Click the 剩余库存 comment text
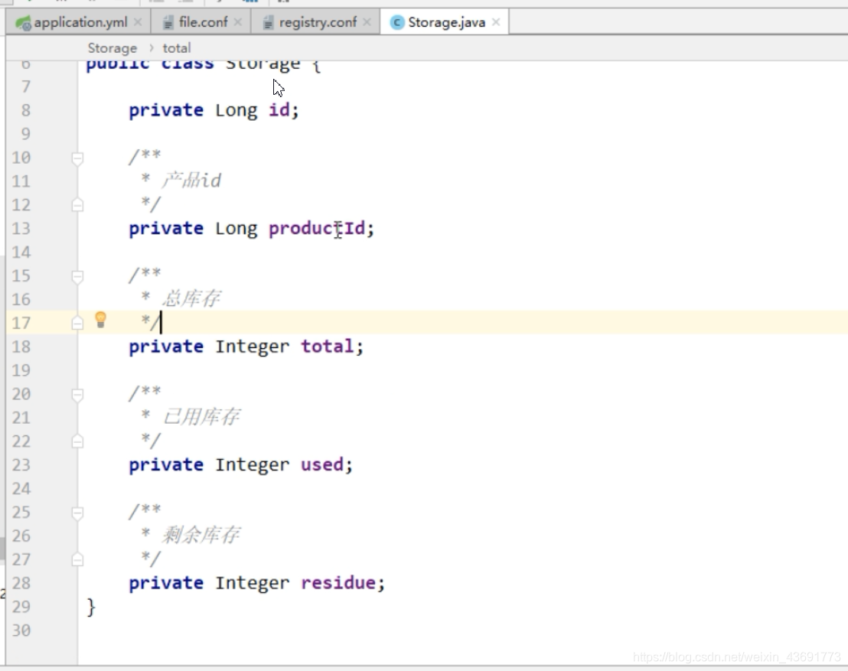This screenshot has height=671, width=848. coord(201,535)
